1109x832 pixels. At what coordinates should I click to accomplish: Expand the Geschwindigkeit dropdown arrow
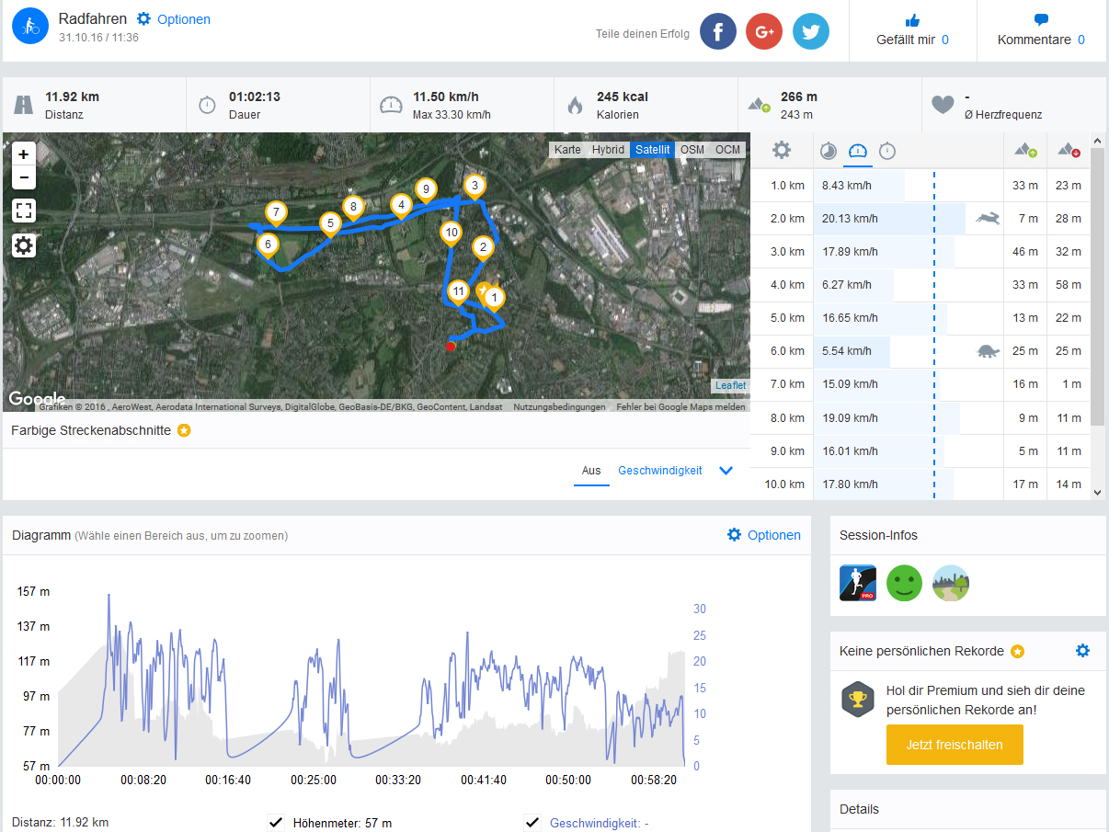point(726,471)
